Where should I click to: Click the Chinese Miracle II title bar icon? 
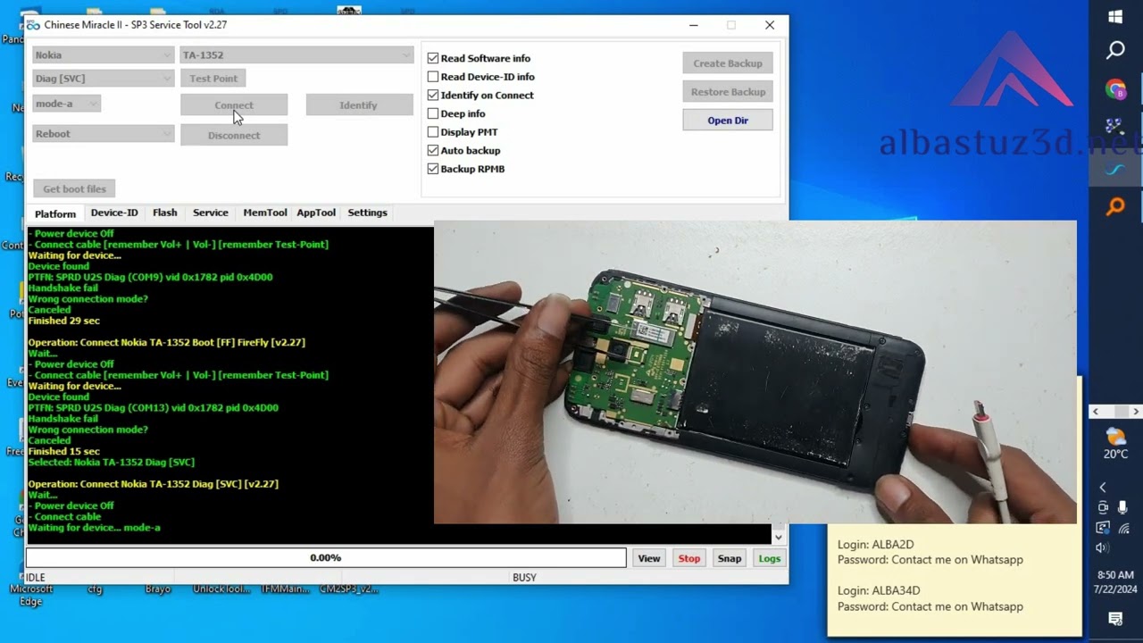pos(34,25)
